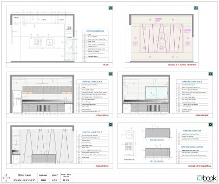This screenshot has width=219, height=184.
Task: Select the glass window in Elevation B
Action: tap(156, 93)
